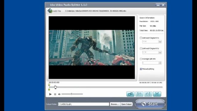Image resolution: width=197 pixels, height=111 pixels.
Task: Click the Output Folder path field
Action: pos(83,104)
